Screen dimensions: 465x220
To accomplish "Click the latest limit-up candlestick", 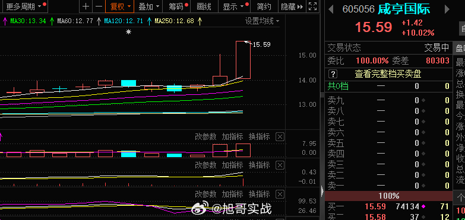I will 243,60.
